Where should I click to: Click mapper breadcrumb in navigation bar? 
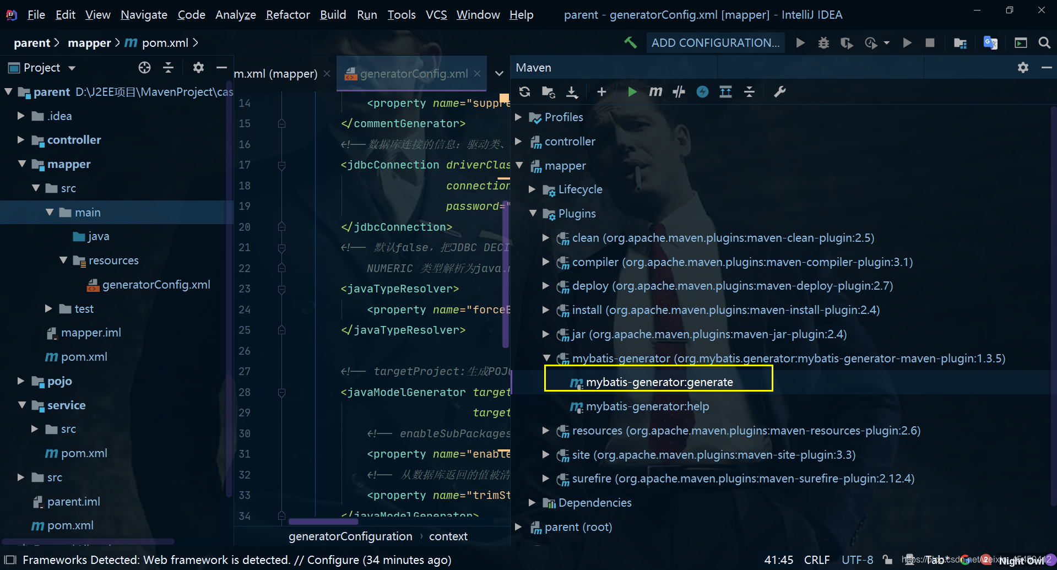[89, 42]
